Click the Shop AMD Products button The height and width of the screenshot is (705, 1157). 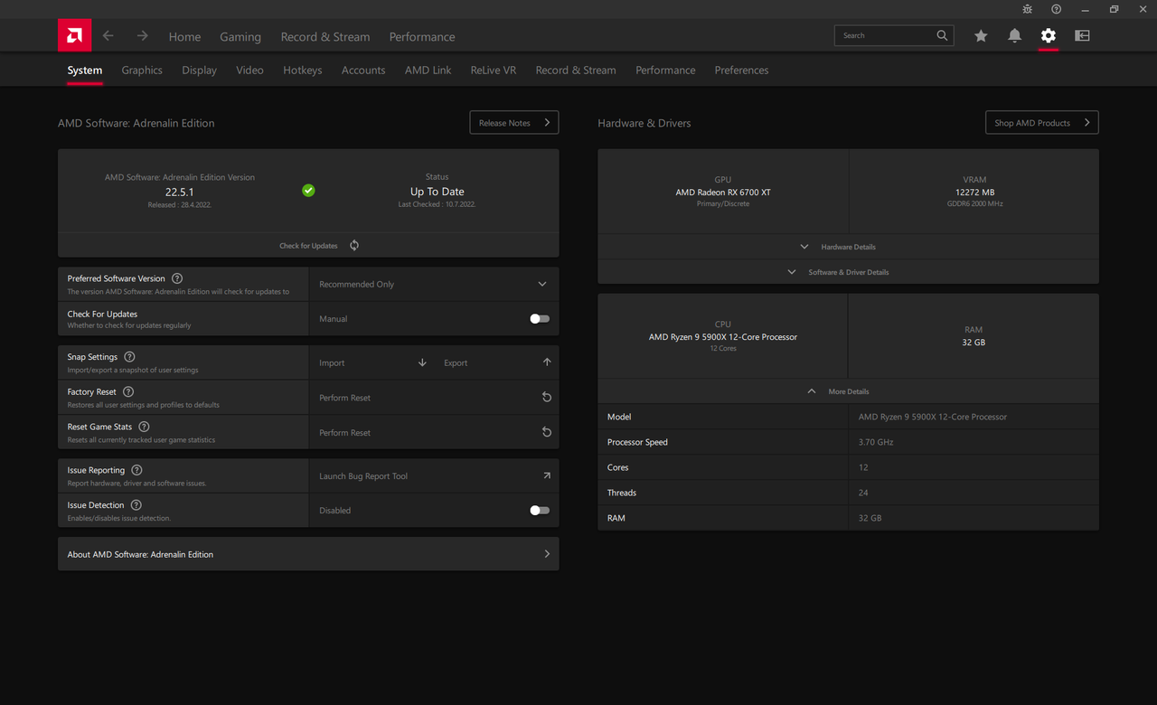[1042, 122]
